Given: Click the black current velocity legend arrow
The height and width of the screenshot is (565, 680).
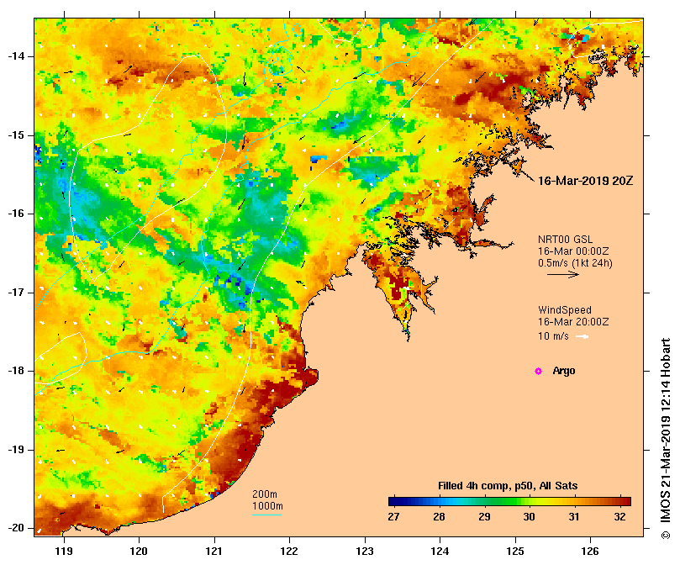Looking at the screenshot, I should (x=563, y=274).
